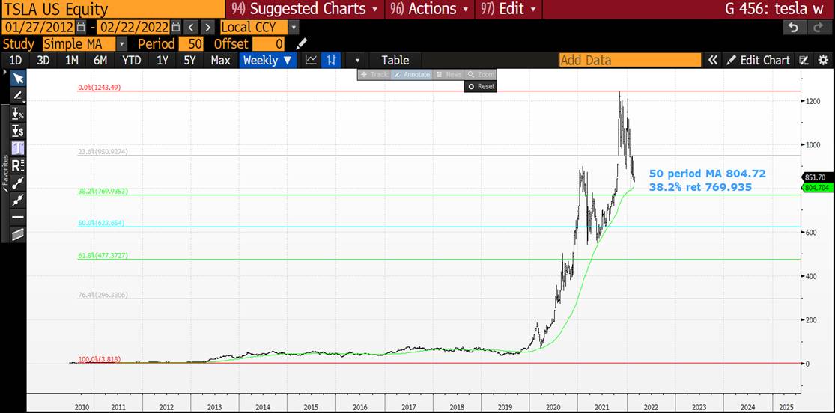The height and width of the screenshot is (413, 835).
Task: Select the parallel channel tool
Action: coord(18,233)
